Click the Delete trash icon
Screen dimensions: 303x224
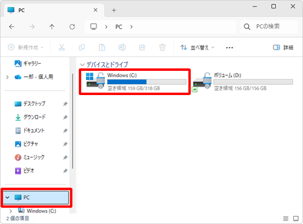click(x=162, y=47)
